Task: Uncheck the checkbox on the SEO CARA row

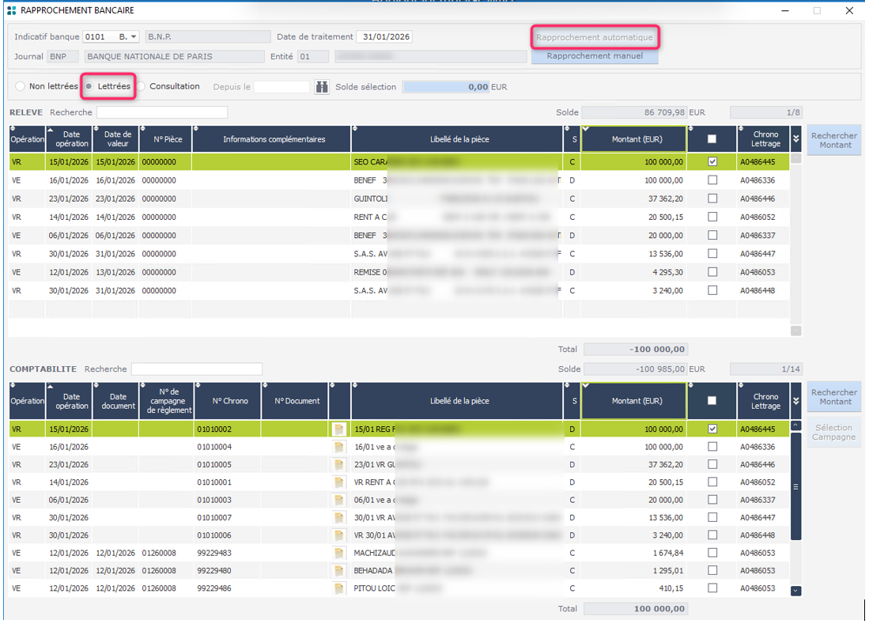Action: coord(711,161)
